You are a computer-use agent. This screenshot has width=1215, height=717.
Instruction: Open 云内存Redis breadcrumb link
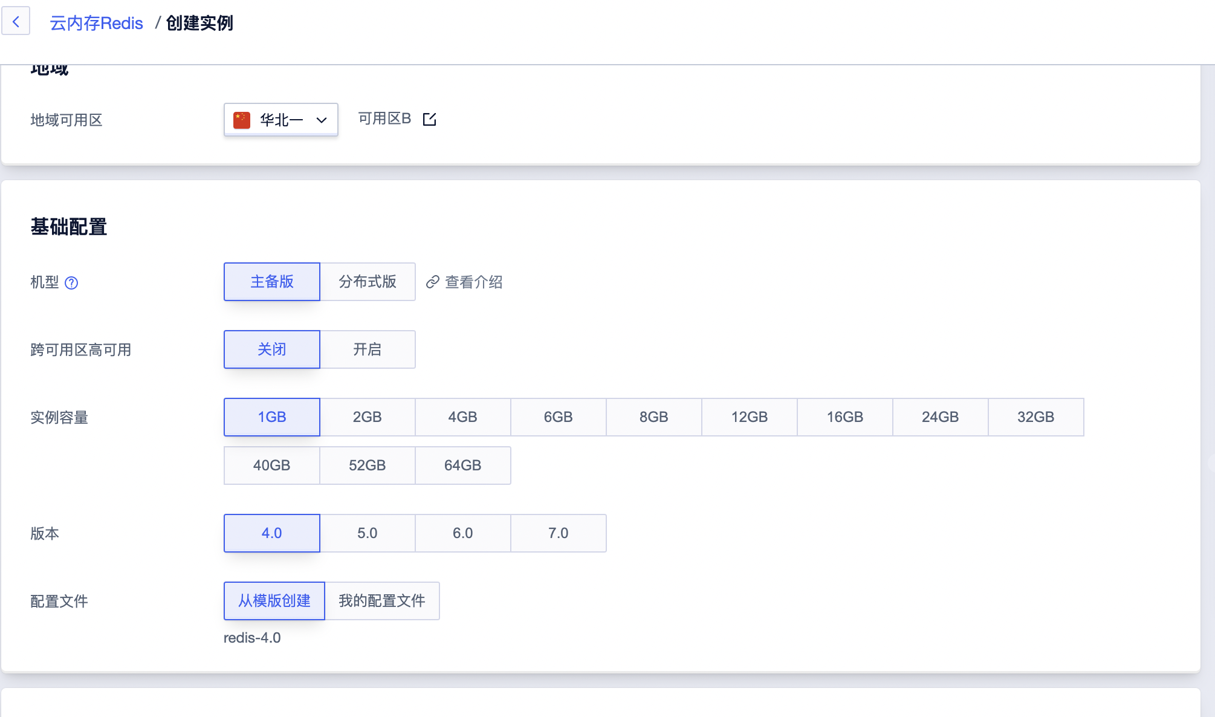coord(96,23)
